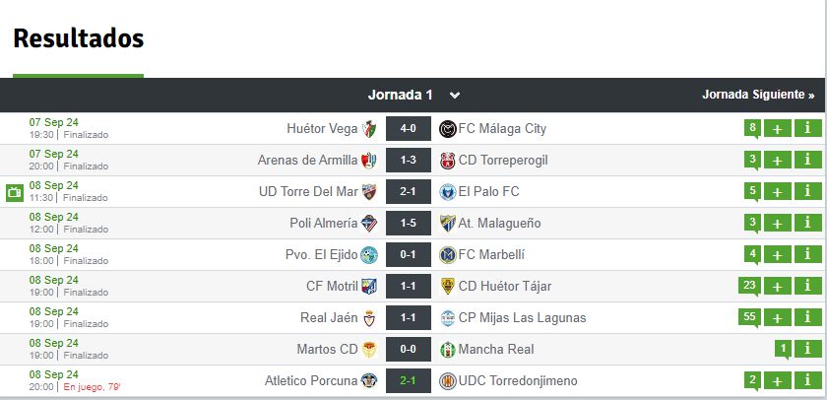Expand plus button on Atletico Porcuna row
827x400 pixels.
(x=777, y=381)
